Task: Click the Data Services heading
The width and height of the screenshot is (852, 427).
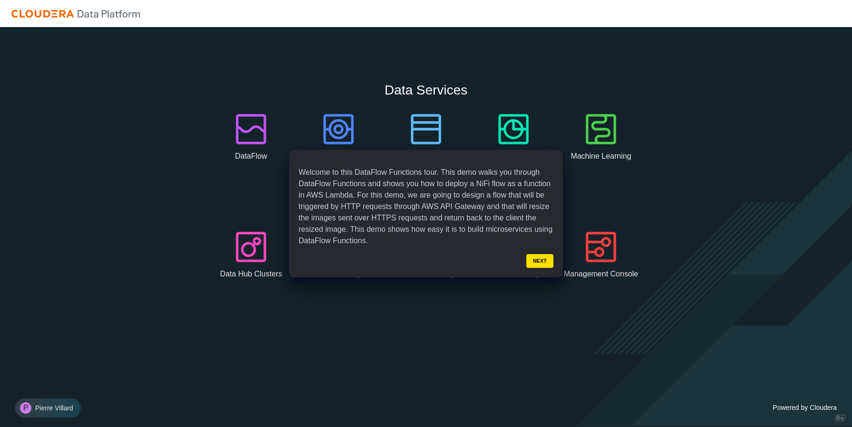Action: click(426, 90)
